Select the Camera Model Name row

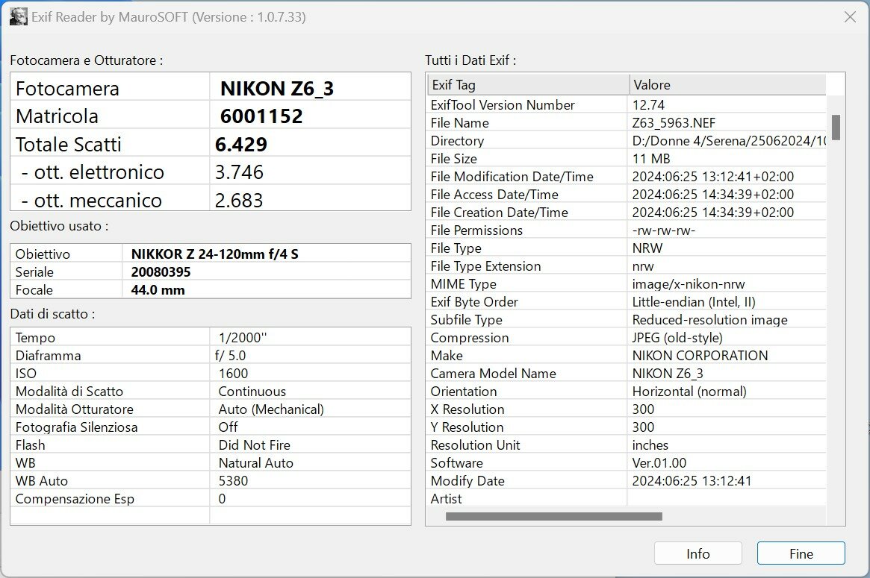[627, 374]
